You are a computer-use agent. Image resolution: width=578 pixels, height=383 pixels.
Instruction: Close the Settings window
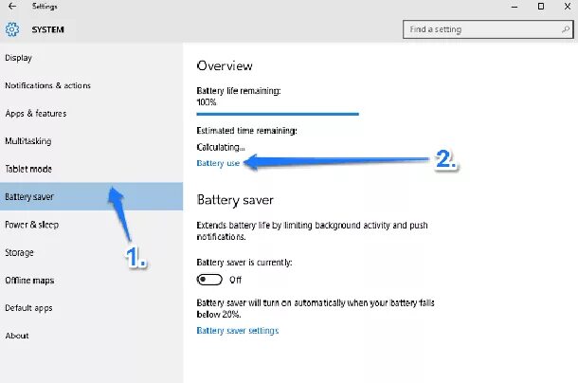pyautogui.click(x=568, y=7)
